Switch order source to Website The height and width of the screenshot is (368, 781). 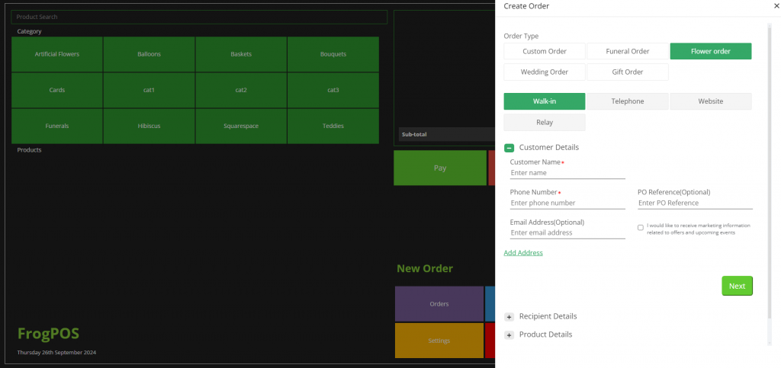(711, 101)
